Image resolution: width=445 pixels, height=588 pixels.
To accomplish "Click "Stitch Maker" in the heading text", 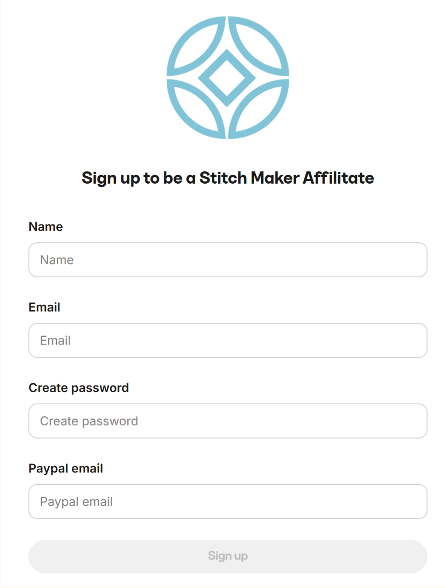I will pos(249,178).
